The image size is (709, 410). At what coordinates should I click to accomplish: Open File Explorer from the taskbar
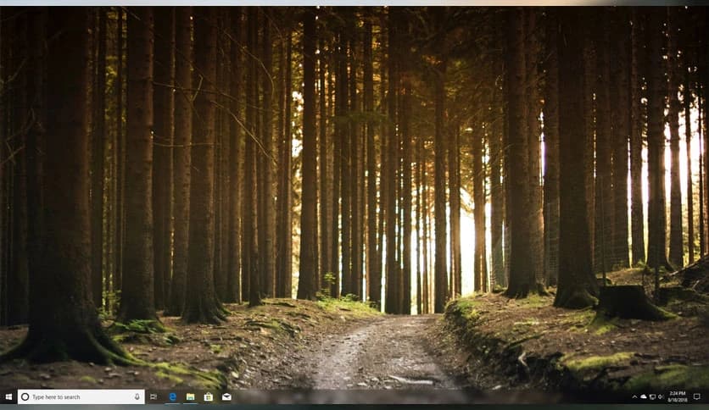(190, 397)
